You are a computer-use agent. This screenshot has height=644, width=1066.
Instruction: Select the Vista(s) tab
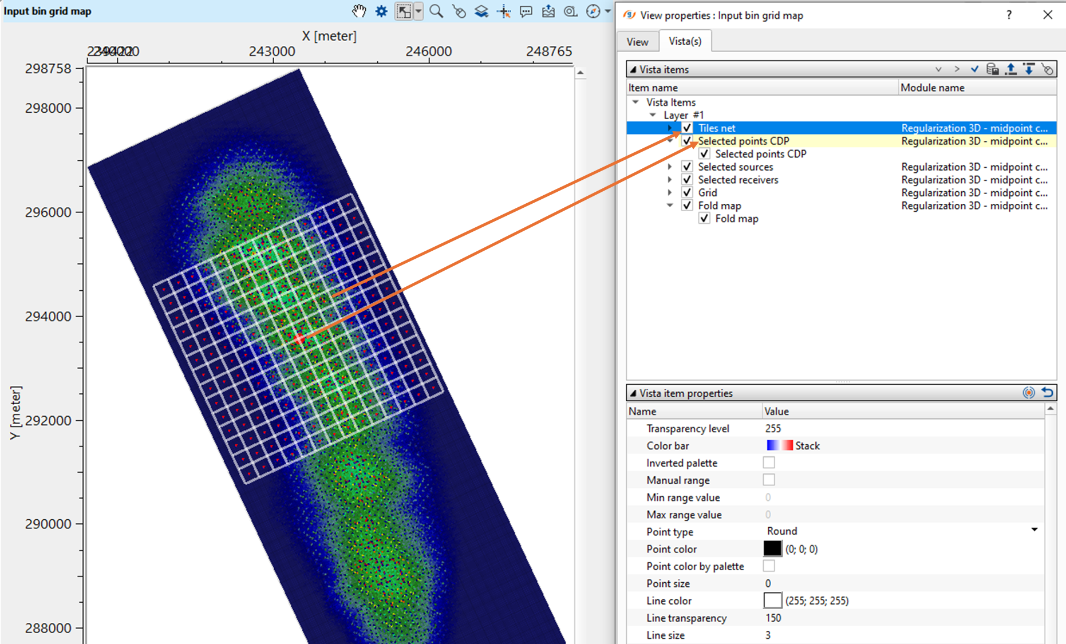click(x=685, y=41)
